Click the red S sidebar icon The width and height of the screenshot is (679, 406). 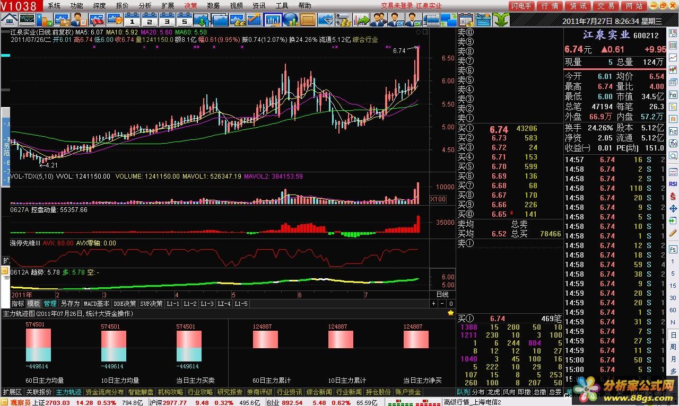[673, 196]
